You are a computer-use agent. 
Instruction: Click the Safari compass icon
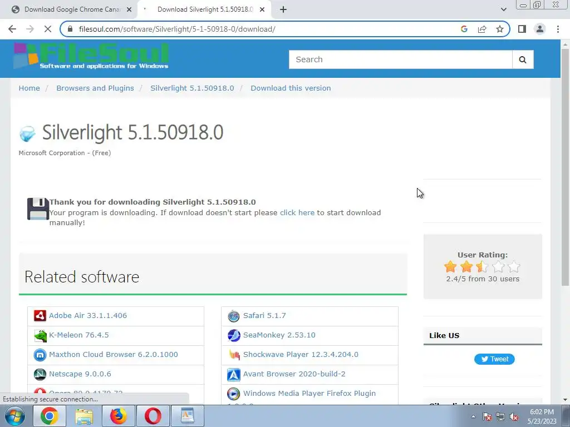[x=234, y=316]
